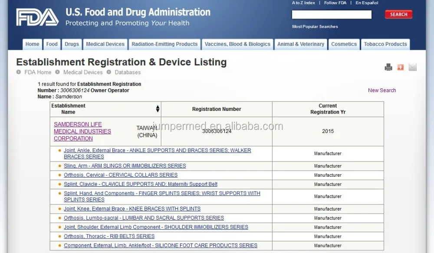Screen dimensions: 434x253
Task: Open Orthosis, Lumbo-sacral supports listing
Action: tap(144, 218)
